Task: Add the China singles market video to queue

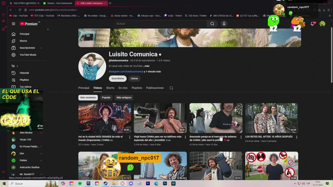Action: [239, 112]
